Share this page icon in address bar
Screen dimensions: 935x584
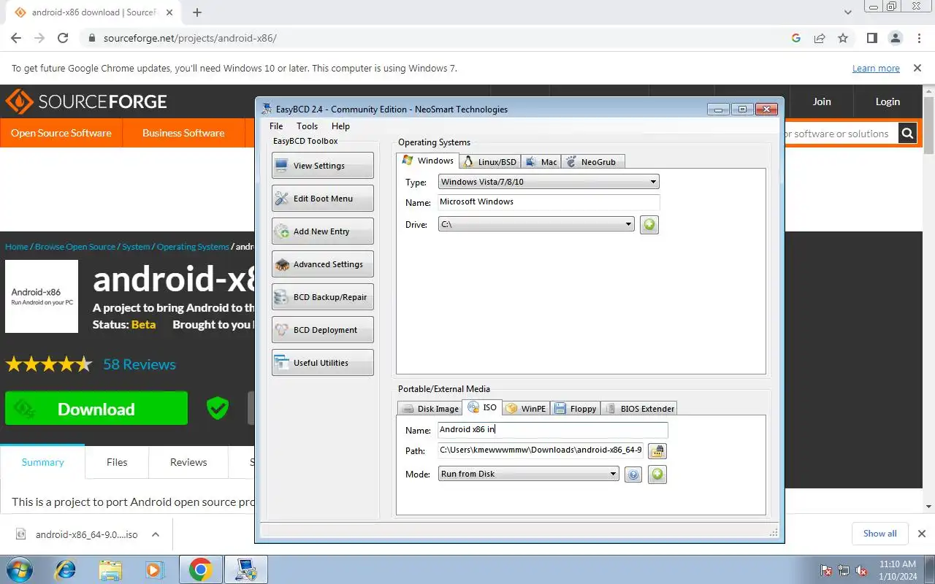[820, 38]
